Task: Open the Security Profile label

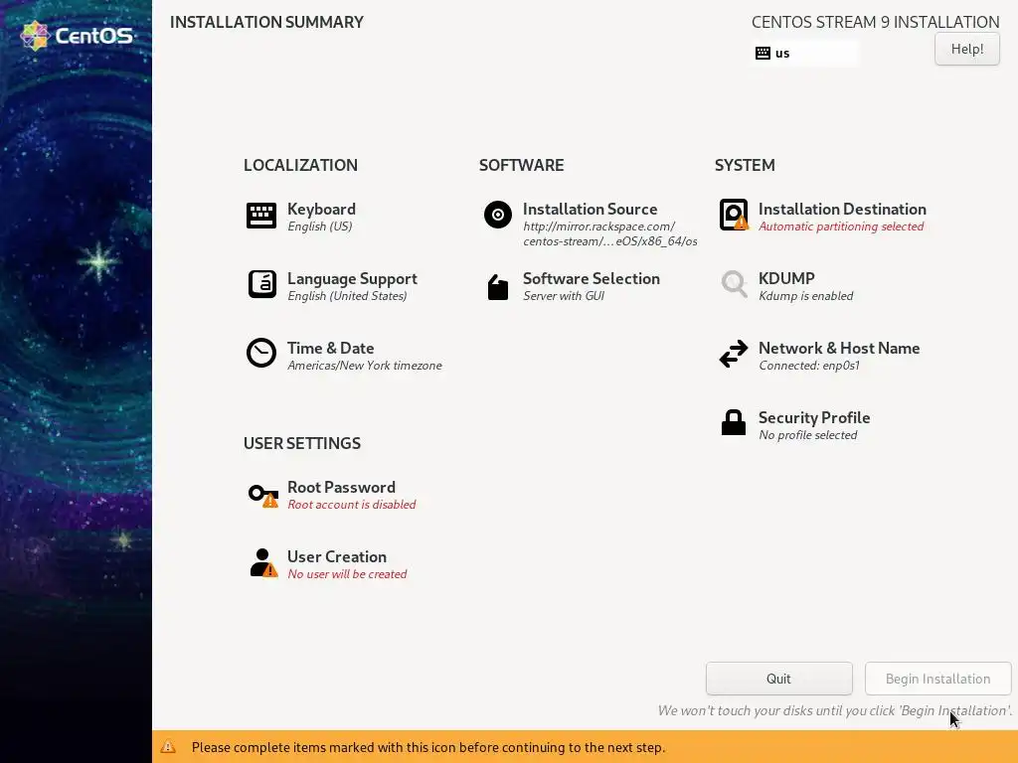Action: (814, 417)
